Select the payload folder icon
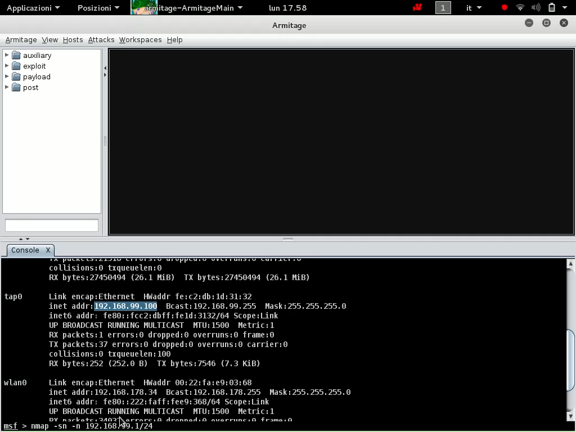 pos(16,76)
